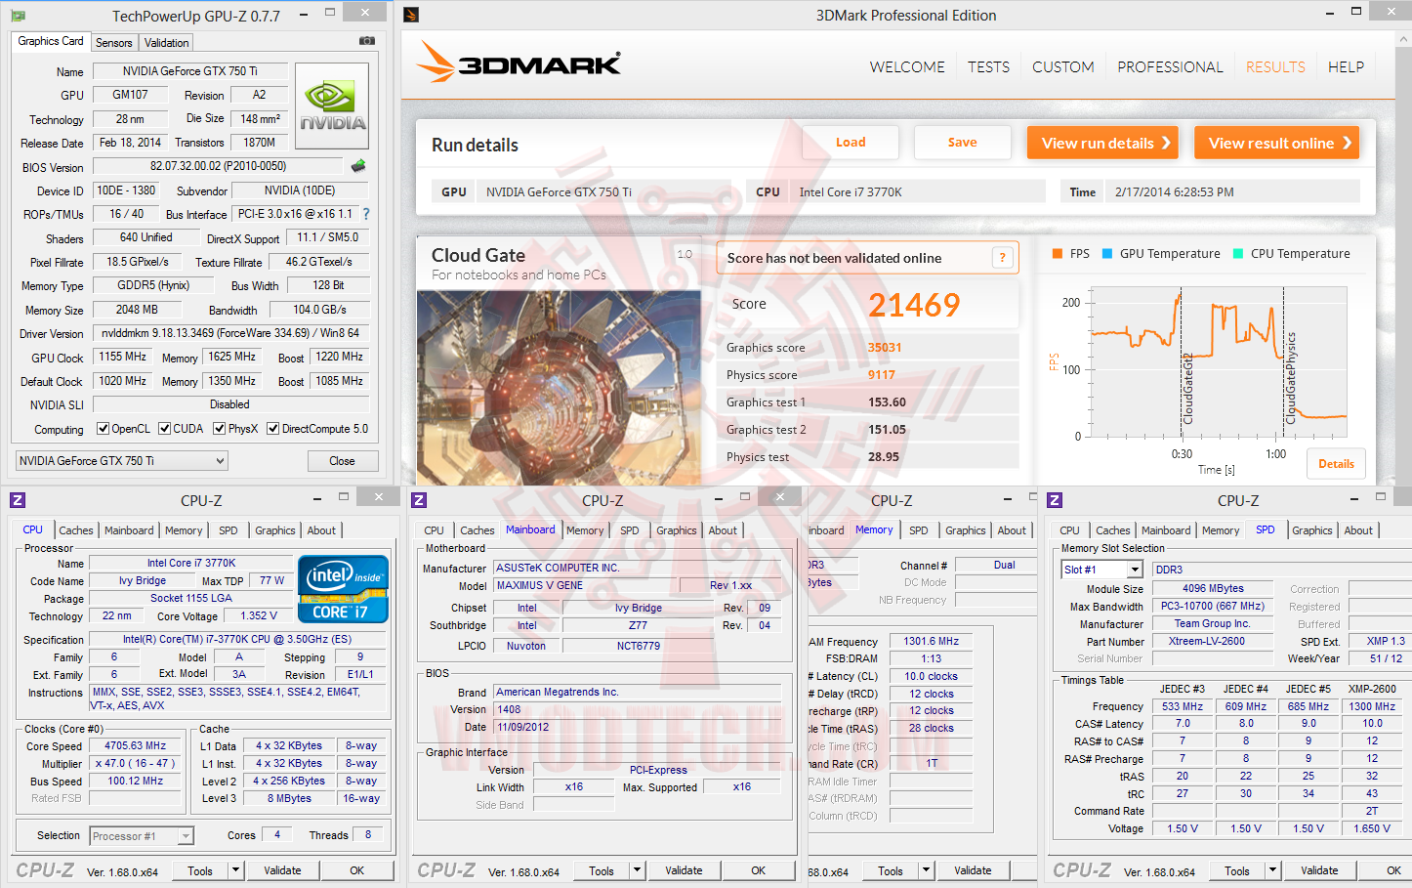The image size is (1412, 888).
Task: Click OK in the Mainboard CPU-Z window
Action: 758,870
